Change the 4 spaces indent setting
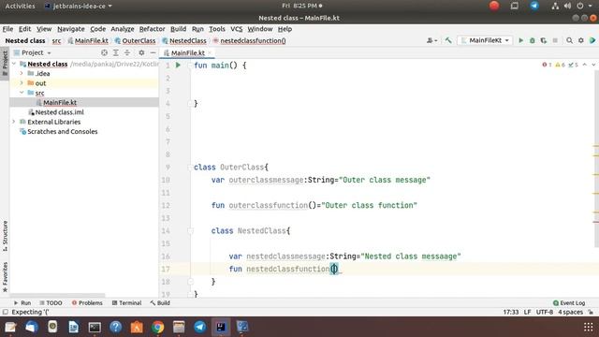 pos(570,312)
